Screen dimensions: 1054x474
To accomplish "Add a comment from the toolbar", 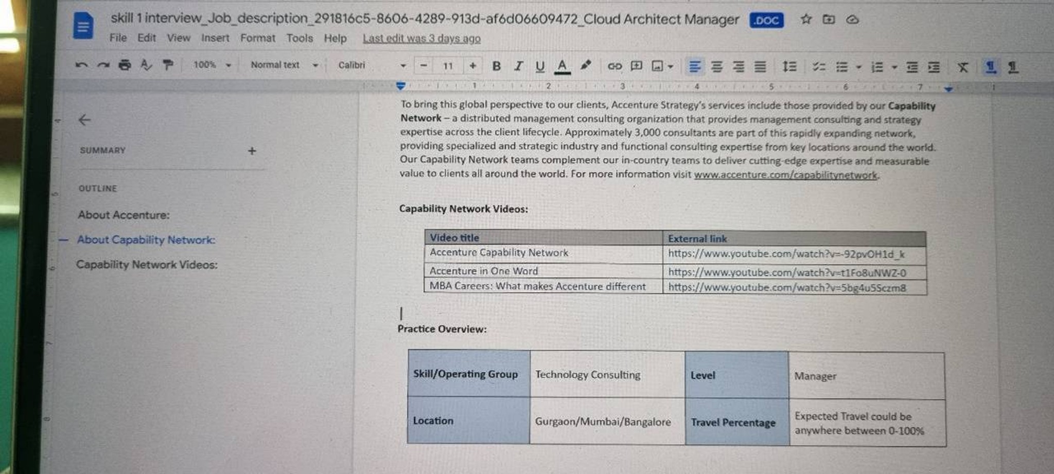I will (637, 66).
